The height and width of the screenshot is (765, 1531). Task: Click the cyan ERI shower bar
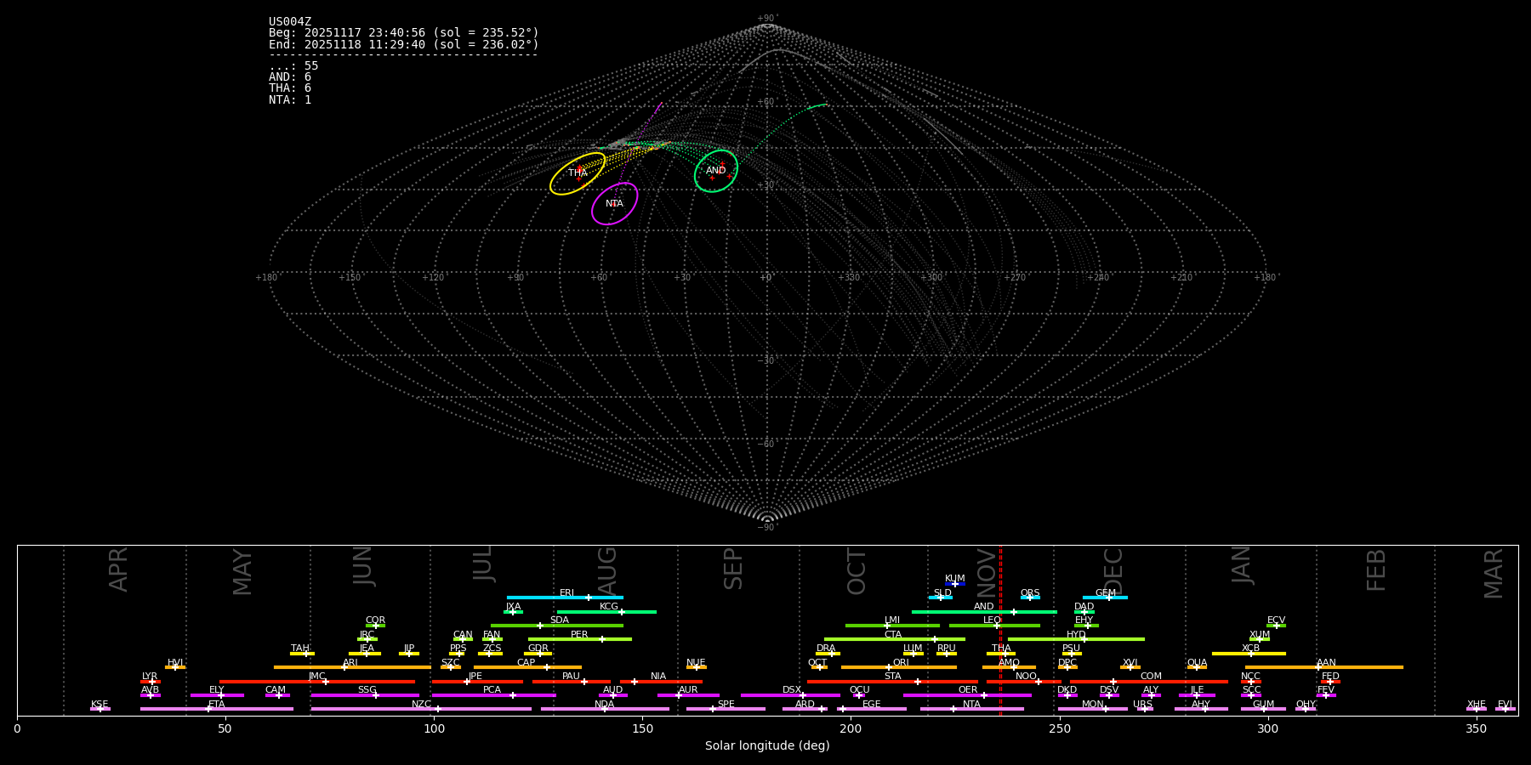tap(565, 598)
